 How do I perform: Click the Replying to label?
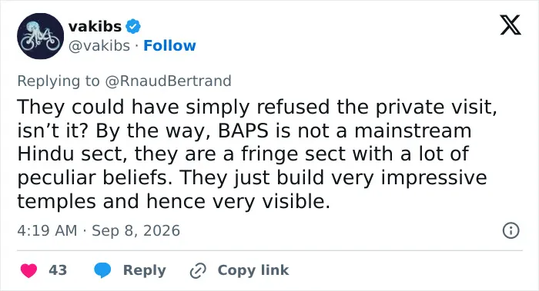click(59, 81)
